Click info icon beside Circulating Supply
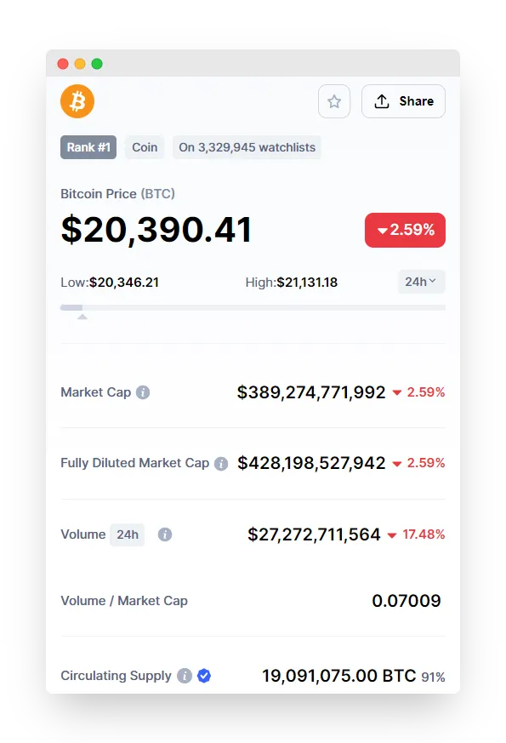Image resolution: width=506 pixels, height=743 pixels. [x=185, y=676]
